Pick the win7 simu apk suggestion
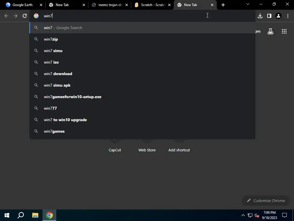The image size is (294, 221). pyautogui.click(x=142, y=85)
